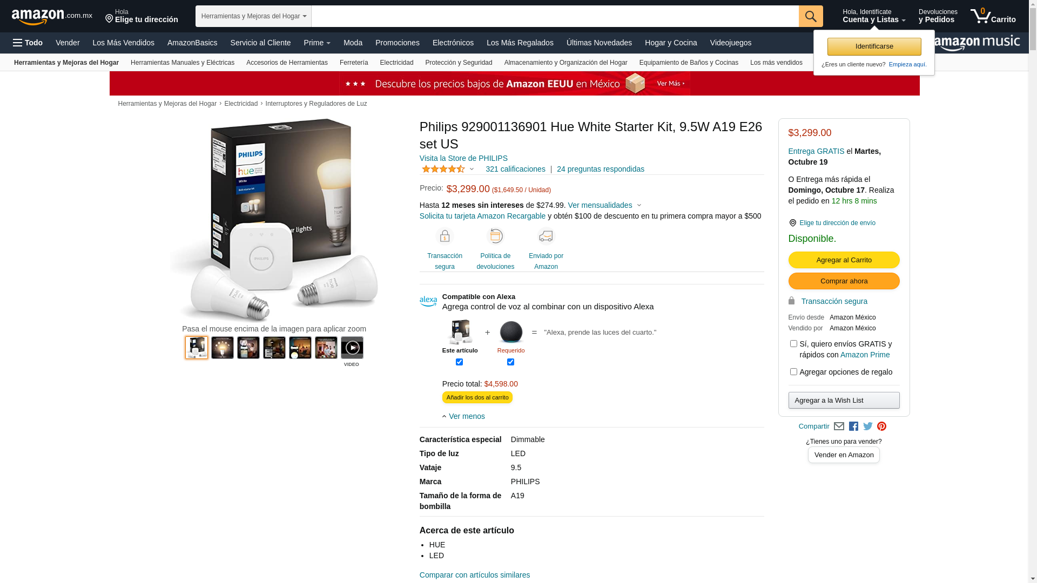This screenshot has width=1037, height=583.
Task: Check the Agregar opciones de regalo box
Action: 793,372
